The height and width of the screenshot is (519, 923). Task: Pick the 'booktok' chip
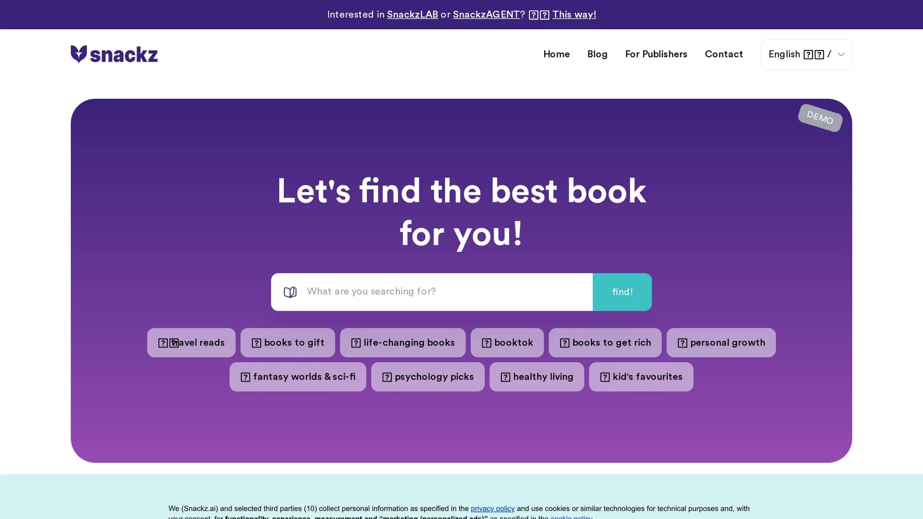pyautogui.click(x=507, y=343)
